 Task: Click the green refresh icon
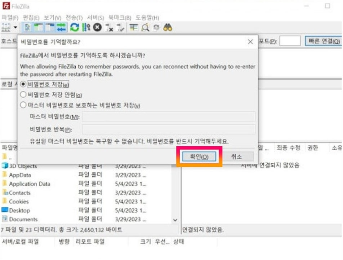pos(75,27)
